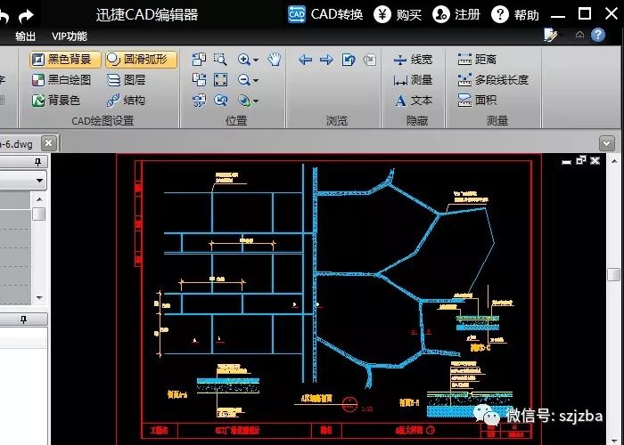Click the fit-to-window zoom icon

pos(221,80)
